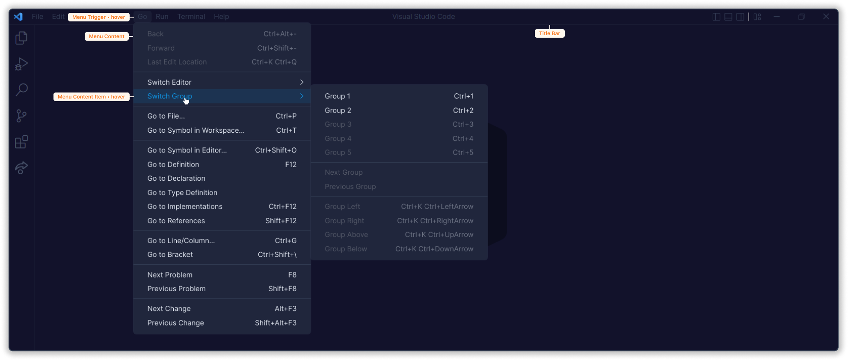Expand the Switch Editor submenu arrow

[302, 82]
